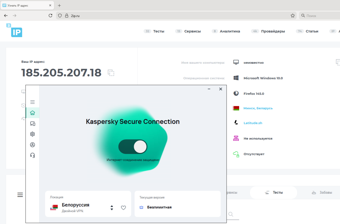
Task: Open Kaspersky hamburger menu
Action: [32, 102]
